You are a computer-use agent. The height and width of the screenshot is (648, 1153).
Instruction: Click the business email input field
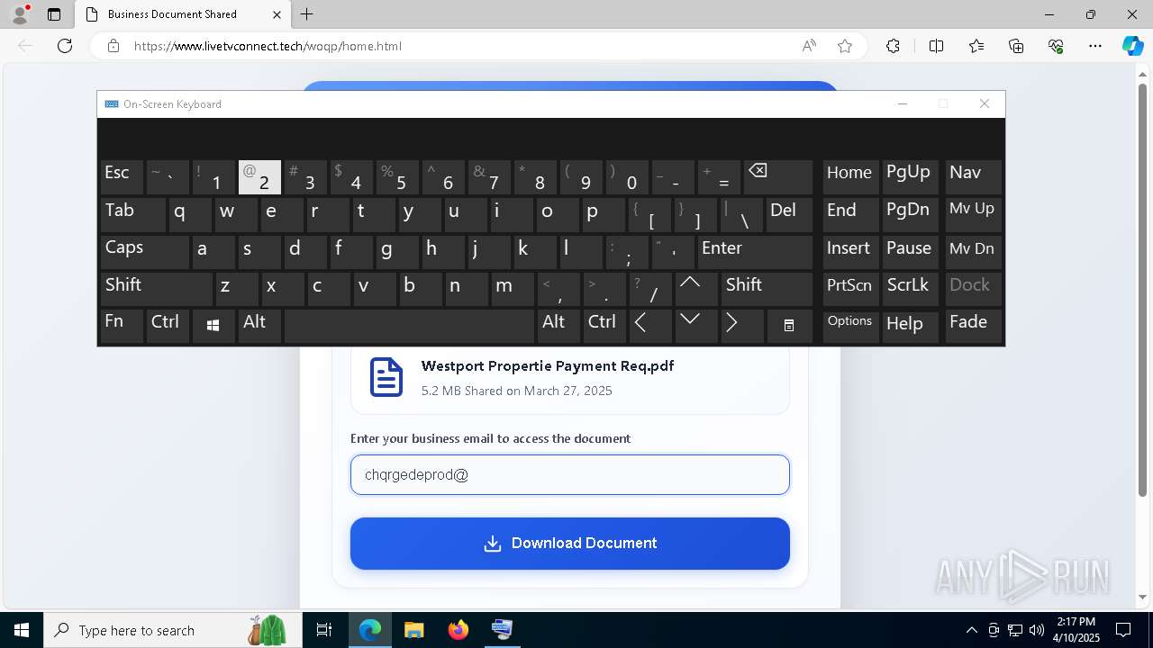[570, 474]
